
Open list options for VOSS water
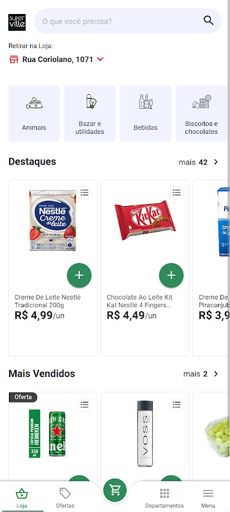click(x=176, y=405)
